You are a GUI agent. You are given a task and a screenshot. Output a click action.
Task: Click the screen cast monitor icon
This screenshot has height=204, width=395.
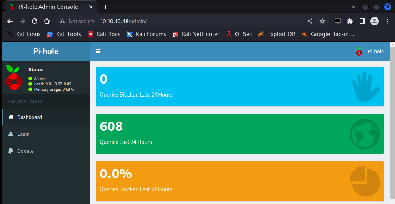point(338,21)
